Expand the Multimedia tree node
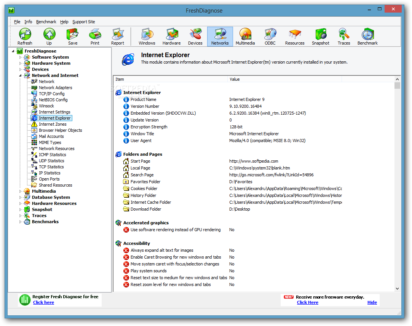 tap(21, 191)
